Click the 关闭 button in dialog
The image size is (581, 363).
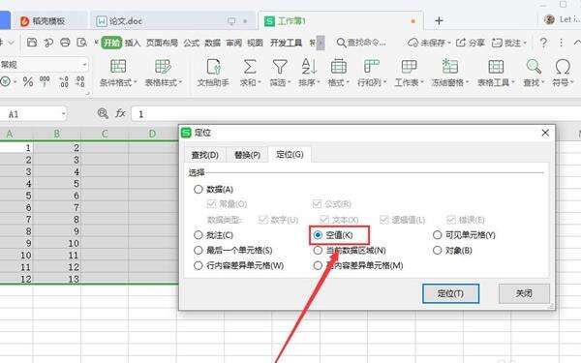[x=524, y=293]
